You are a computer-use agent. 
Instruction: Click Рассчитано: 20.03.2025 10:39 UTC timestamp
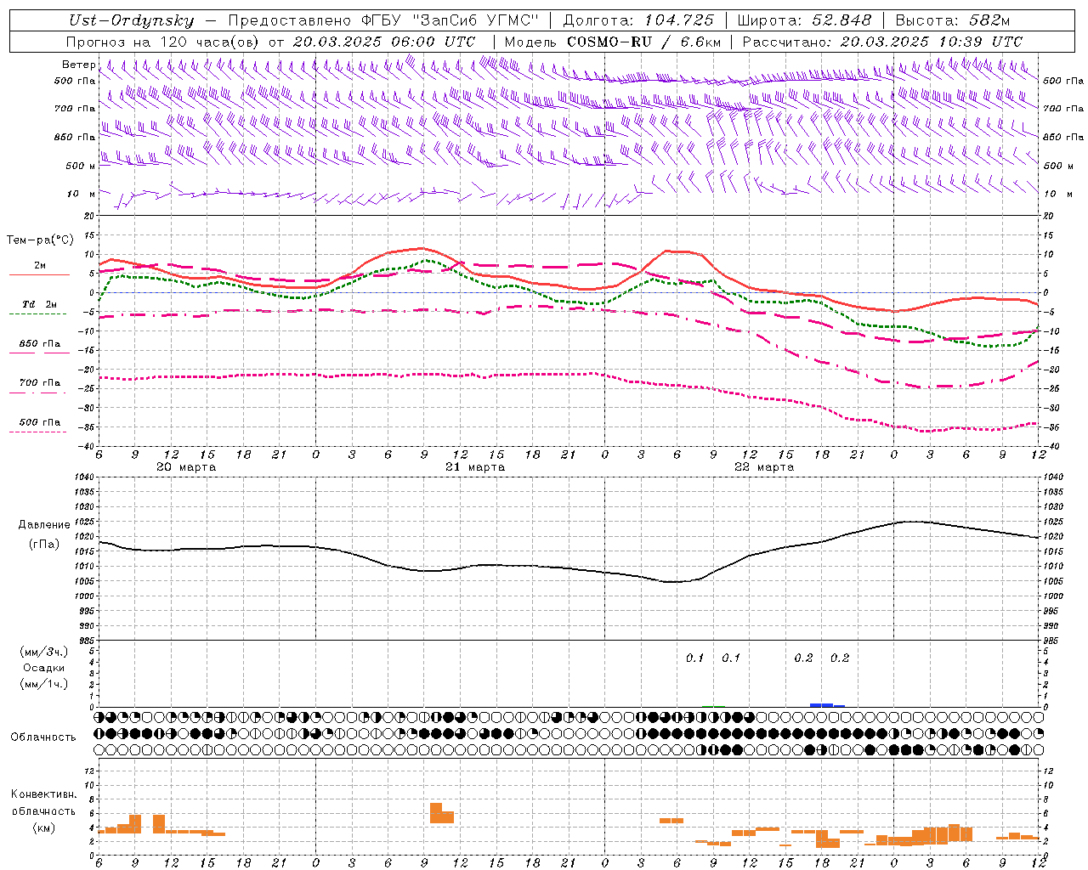point(882,42)
